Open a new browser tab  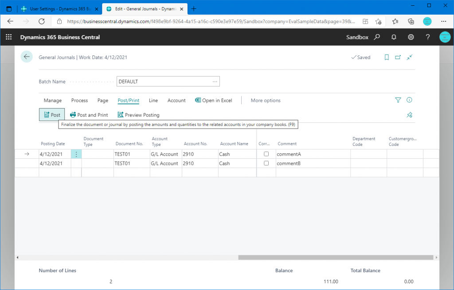point(194,9)
